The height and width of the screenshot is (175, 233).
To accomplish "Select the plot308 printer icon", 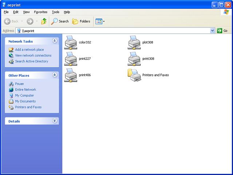I will click(x=134, y=42).
